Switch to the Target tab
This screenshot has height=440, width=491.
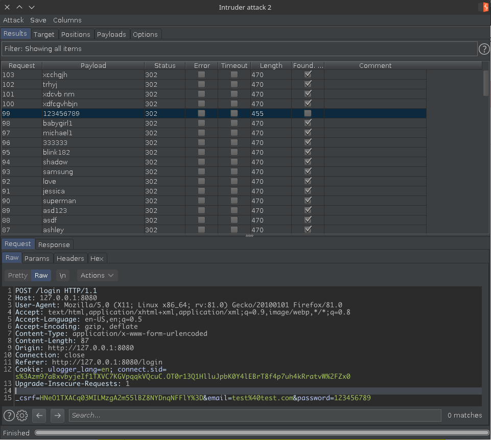click(x=44, y=34)
